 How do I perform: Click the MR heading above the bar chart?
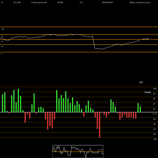click(141, 82)
